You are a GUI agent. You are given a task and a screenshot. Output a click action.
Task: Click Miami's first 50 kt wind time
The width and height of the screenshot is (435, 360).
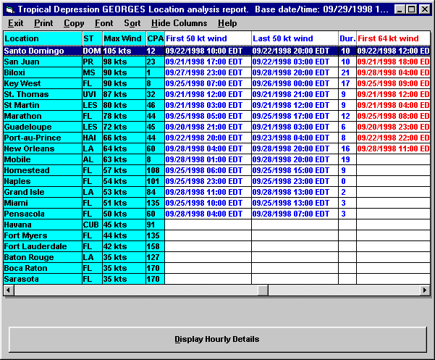click(x=208, y=203)
